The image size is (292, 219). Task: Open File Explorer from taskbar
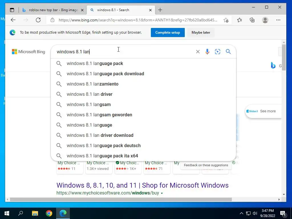[35, 213]
